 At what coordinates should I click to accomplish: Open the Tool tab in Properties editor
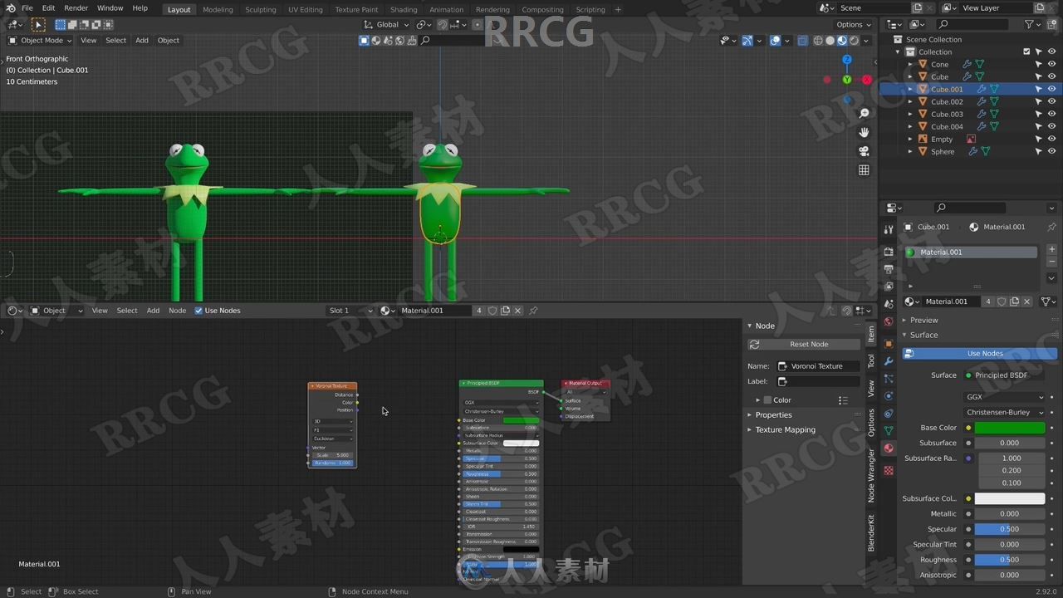(889, 231)
